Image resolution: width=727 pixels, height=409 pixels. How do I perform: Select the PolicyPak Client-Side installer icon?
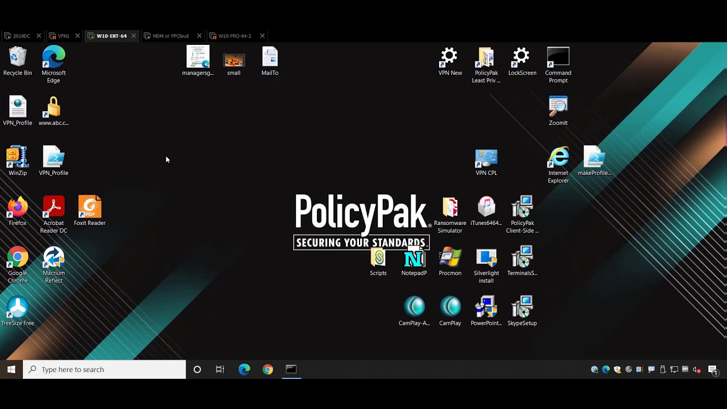(522, 215)
